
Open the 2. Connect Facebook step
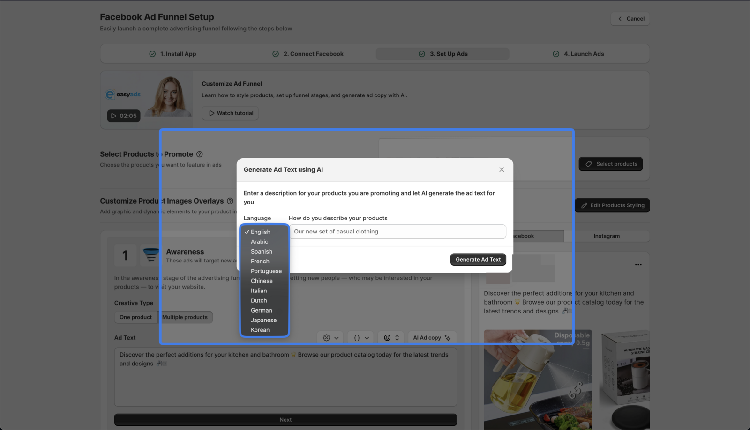click(308, 53)
